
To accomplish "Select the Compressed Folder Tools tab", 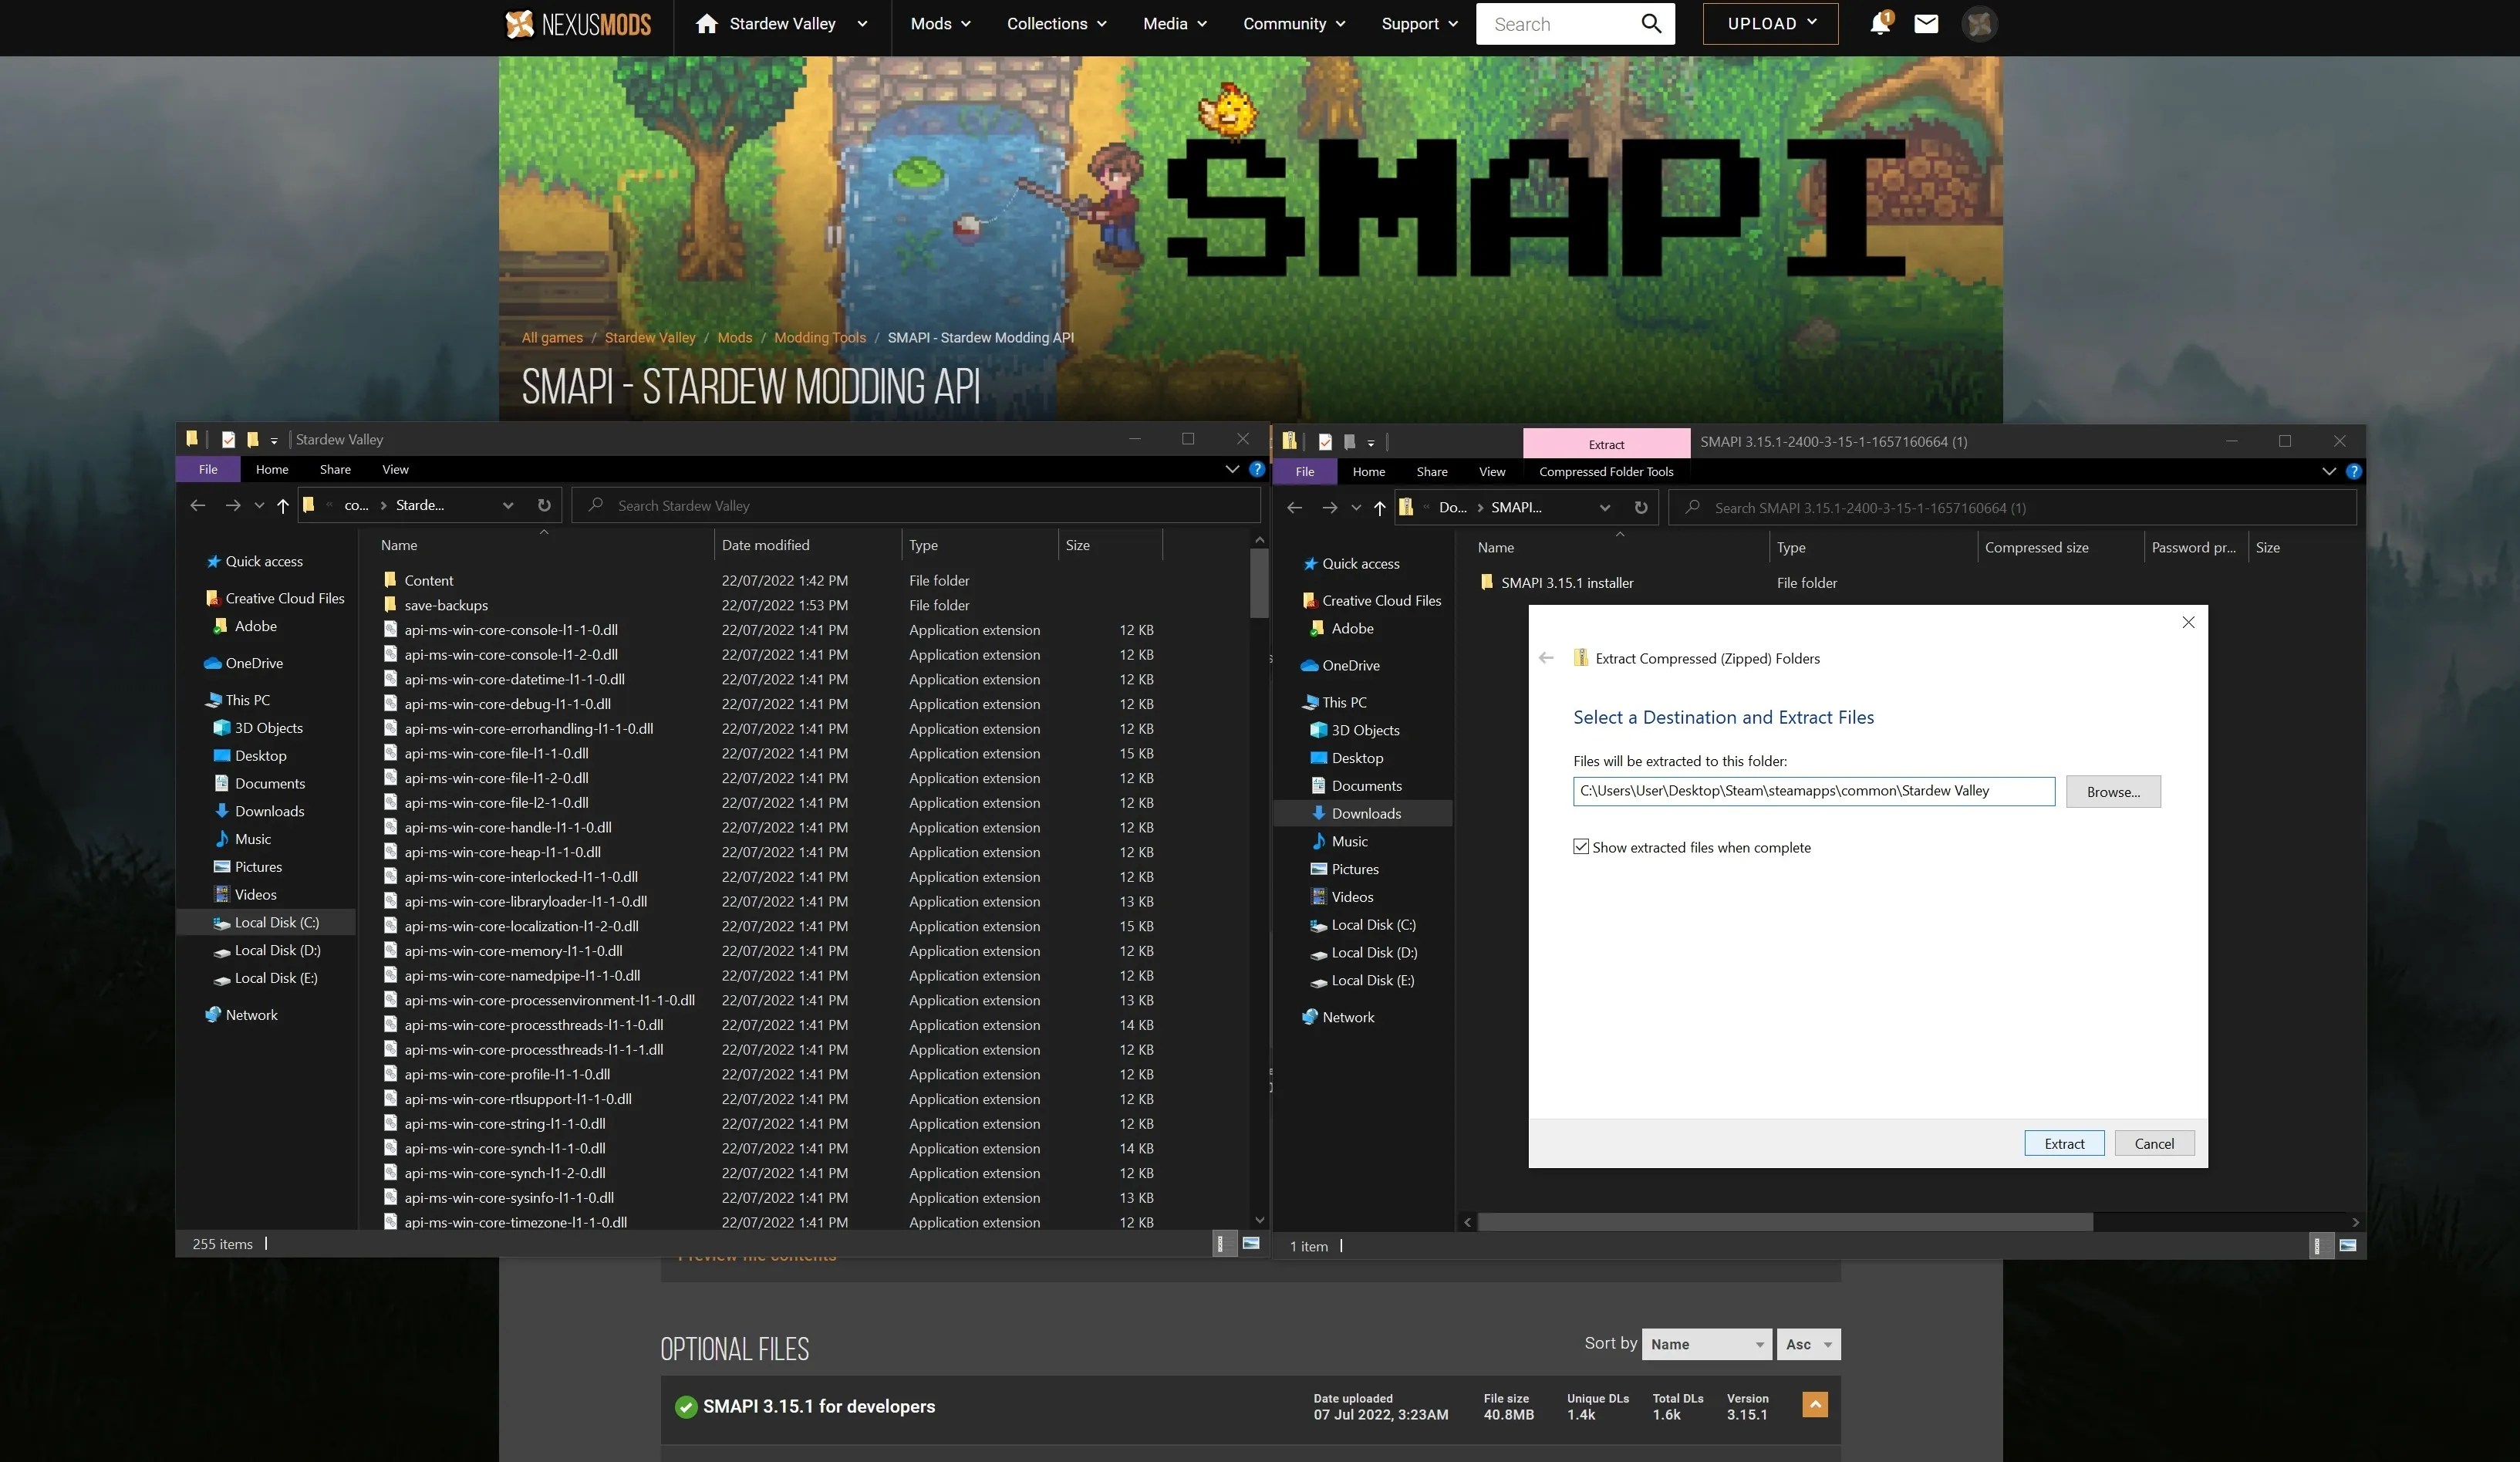I will [1606, 471].
